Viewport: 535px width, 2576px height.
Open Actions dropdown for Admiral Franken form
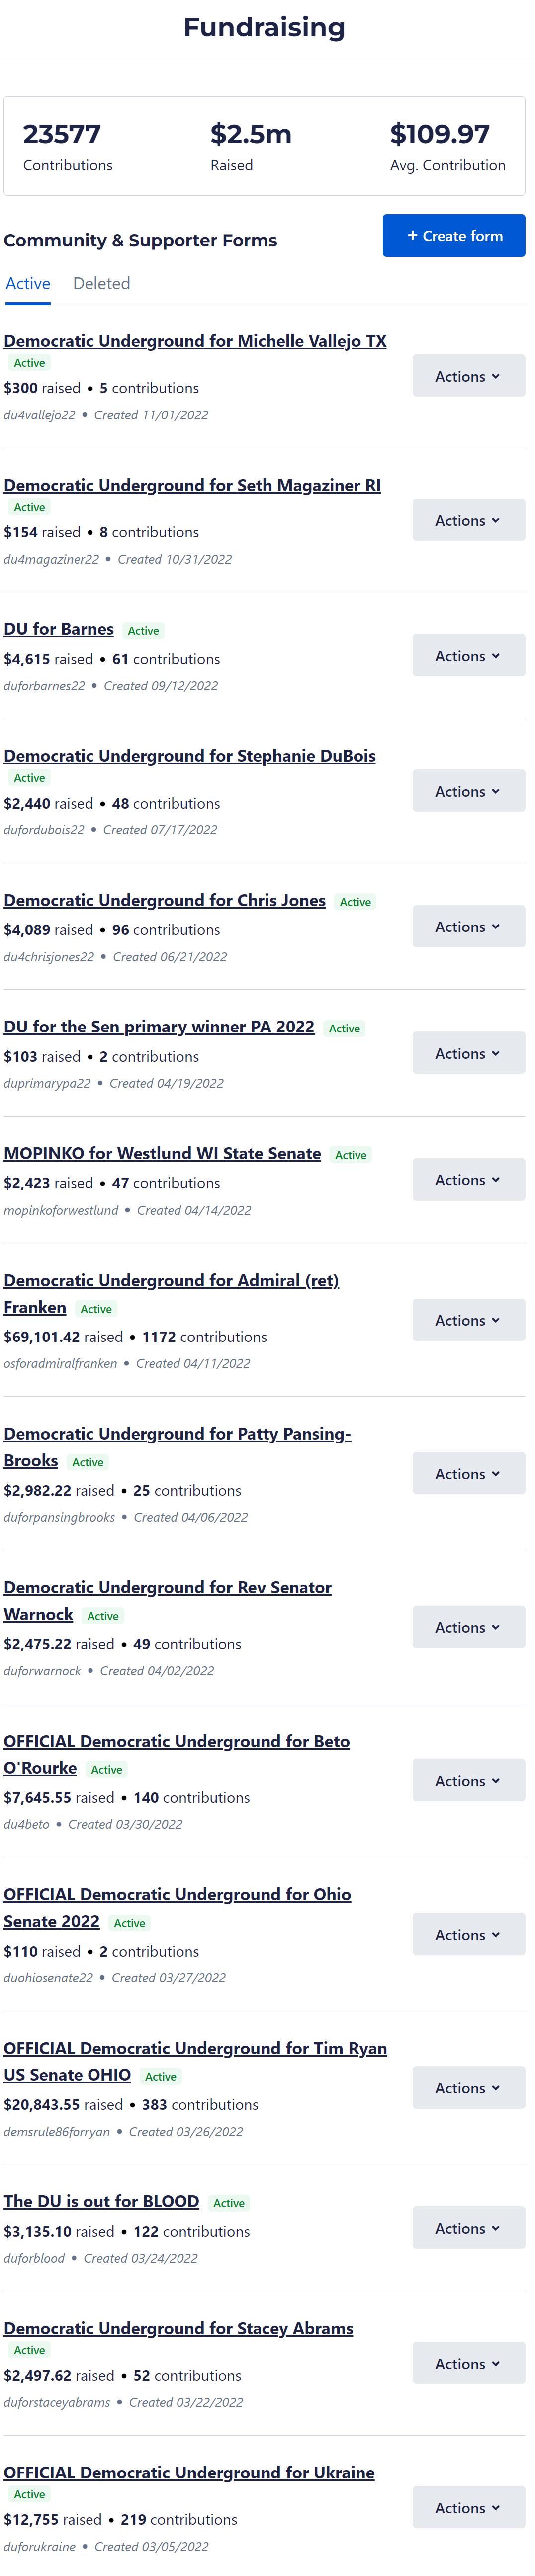pyautogui.click(x=468, y=1320)
